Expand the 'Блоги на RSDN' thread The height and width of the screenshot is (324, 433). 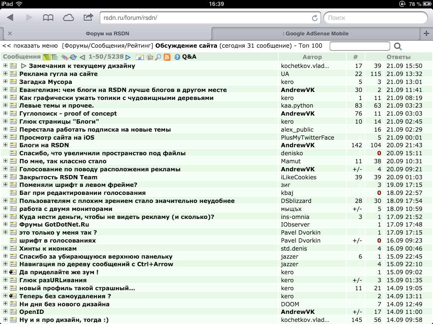click(5, 145)
